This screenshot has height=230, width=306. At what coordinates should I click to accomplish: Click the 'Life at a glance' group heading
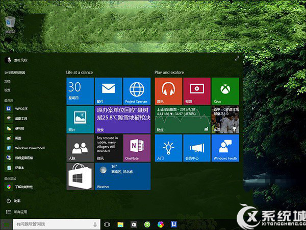pyautogui.click(x=80, y=73)
